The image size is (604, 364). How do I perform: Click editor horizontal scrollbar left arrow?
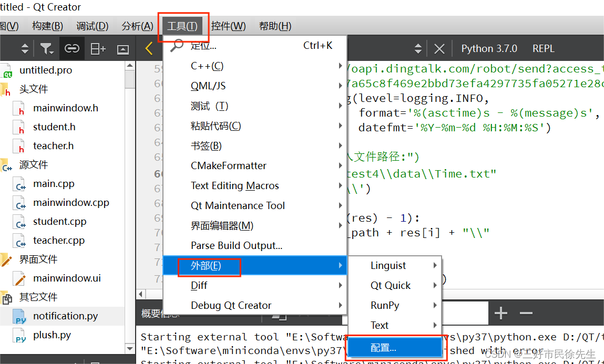click(x=141, y=294)
